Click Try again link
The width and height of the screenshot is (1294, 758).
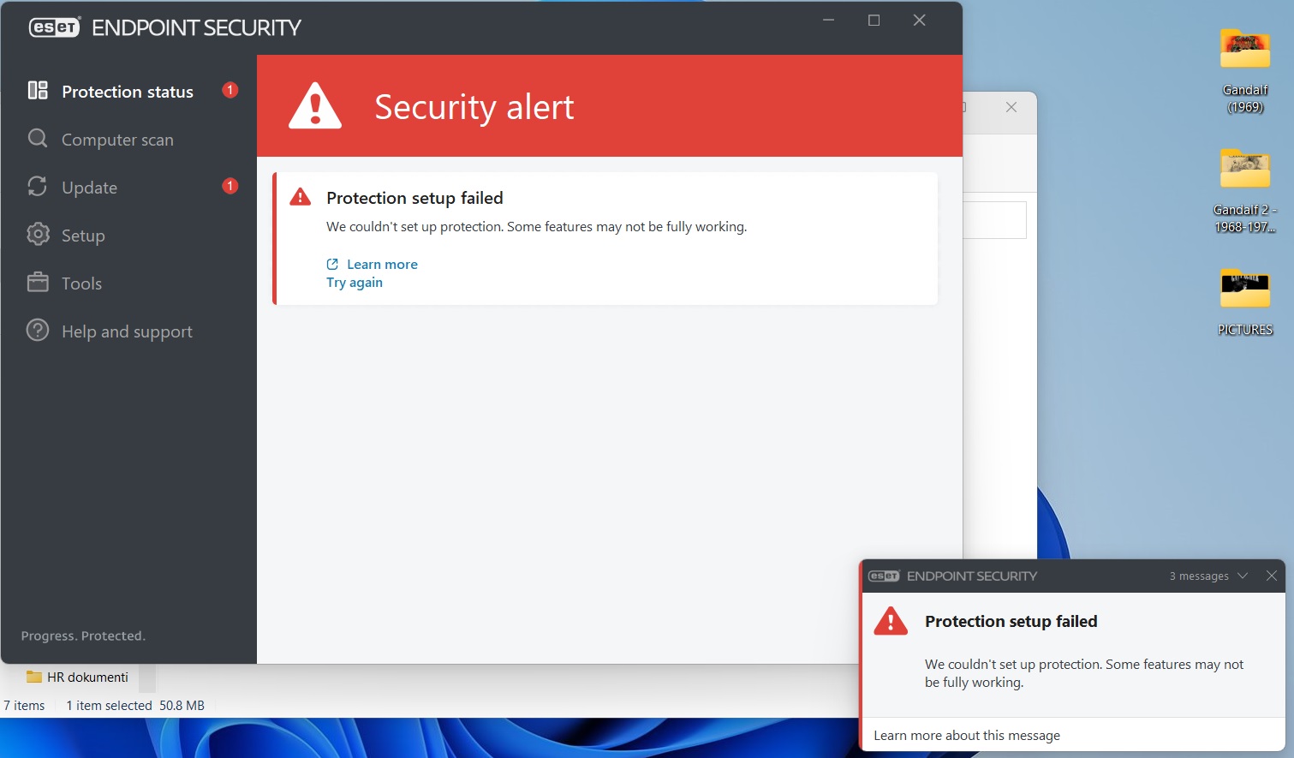click(x=355, y=283)
